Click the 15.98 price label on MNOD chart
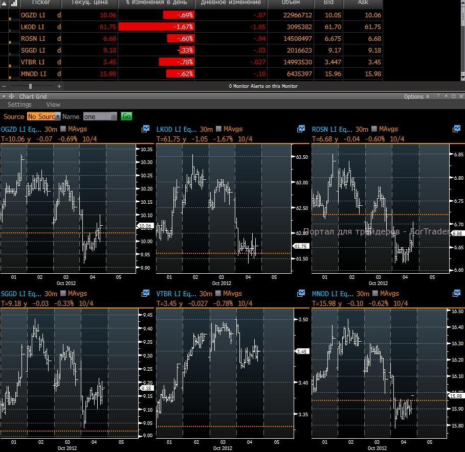The height and width of the screenshot is (452, 465). coord(456,396)
